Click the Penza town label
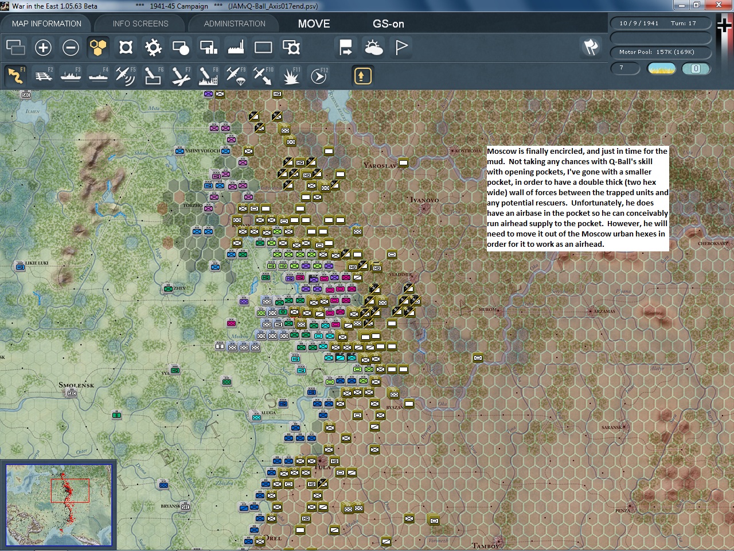The width and height of the screenshot is (734, 551). coord(622,510)
